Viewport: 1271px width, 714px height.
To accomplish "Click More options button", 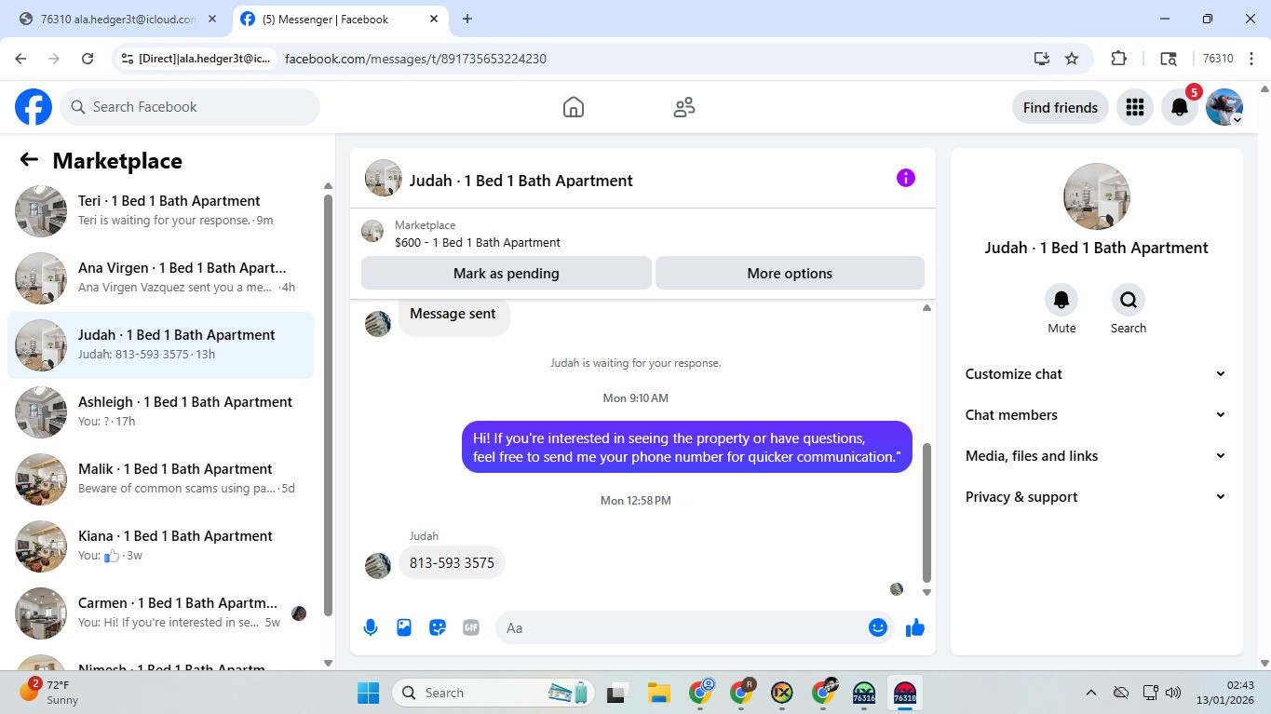I will click(790, 274).
